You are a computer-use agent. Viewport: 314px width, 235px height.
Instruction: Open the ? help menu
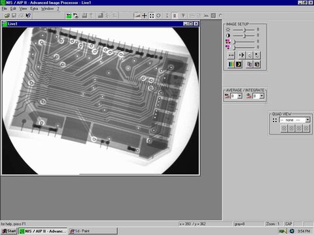coord(58,8)
